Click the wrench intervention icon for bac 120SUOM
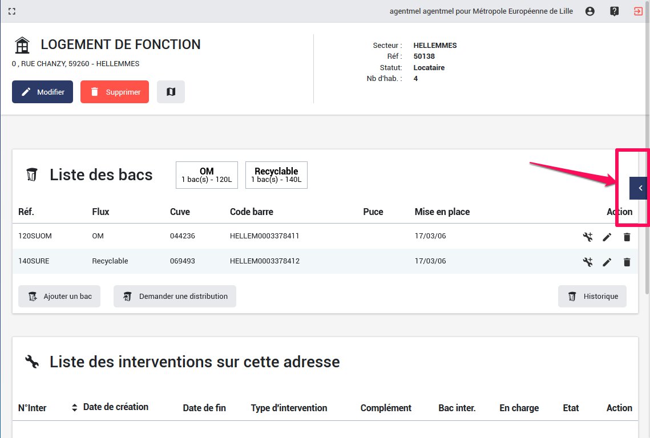Screen dimensions: 650x438 [587, 237]
